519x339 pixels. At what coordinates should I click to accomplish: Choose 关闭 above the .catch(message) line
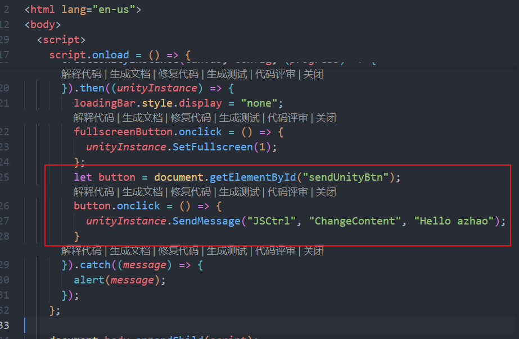pos(313,251)
